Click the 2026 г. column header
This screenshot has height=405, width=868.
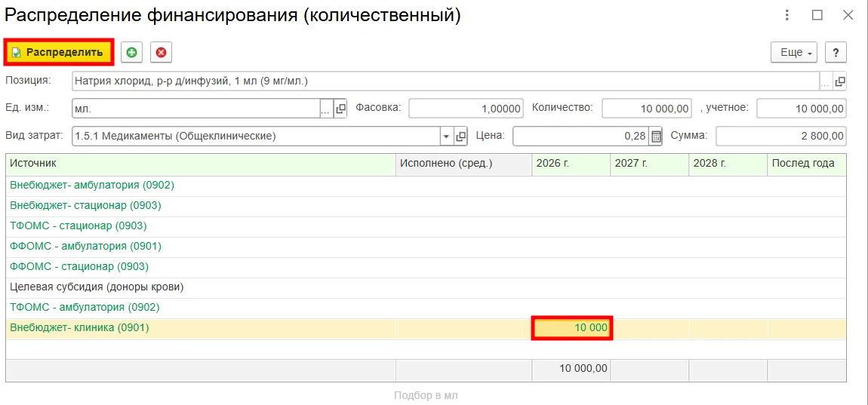pyautogui.click(x=571, y=165)
